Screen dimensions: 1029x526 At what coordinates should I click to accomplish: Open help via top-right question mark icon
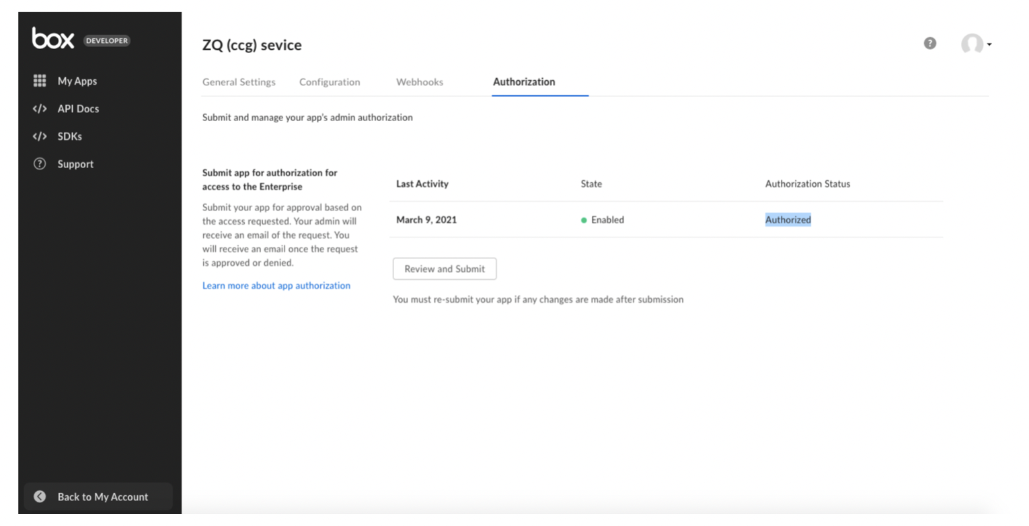coord(930,44)
